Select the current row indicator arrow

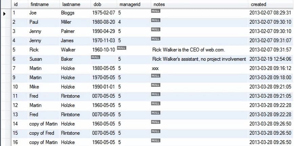(x=5, y=14)
